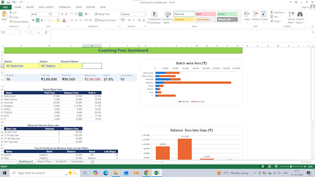Select the Format Painter brush
Screen dimensions: 315x177
tap(11, 22)
